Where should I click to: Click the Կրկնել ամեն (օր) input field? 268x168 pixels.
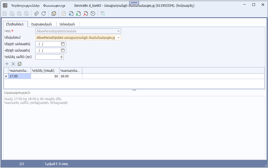tap(49, 57)
